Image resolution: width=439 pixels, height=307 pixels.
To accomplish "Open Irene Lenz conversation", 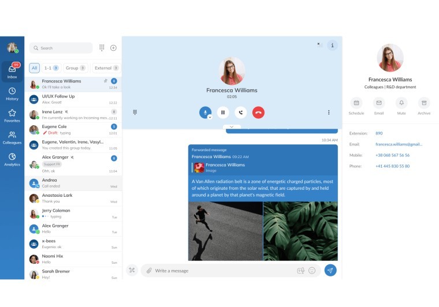I will 73,115.
